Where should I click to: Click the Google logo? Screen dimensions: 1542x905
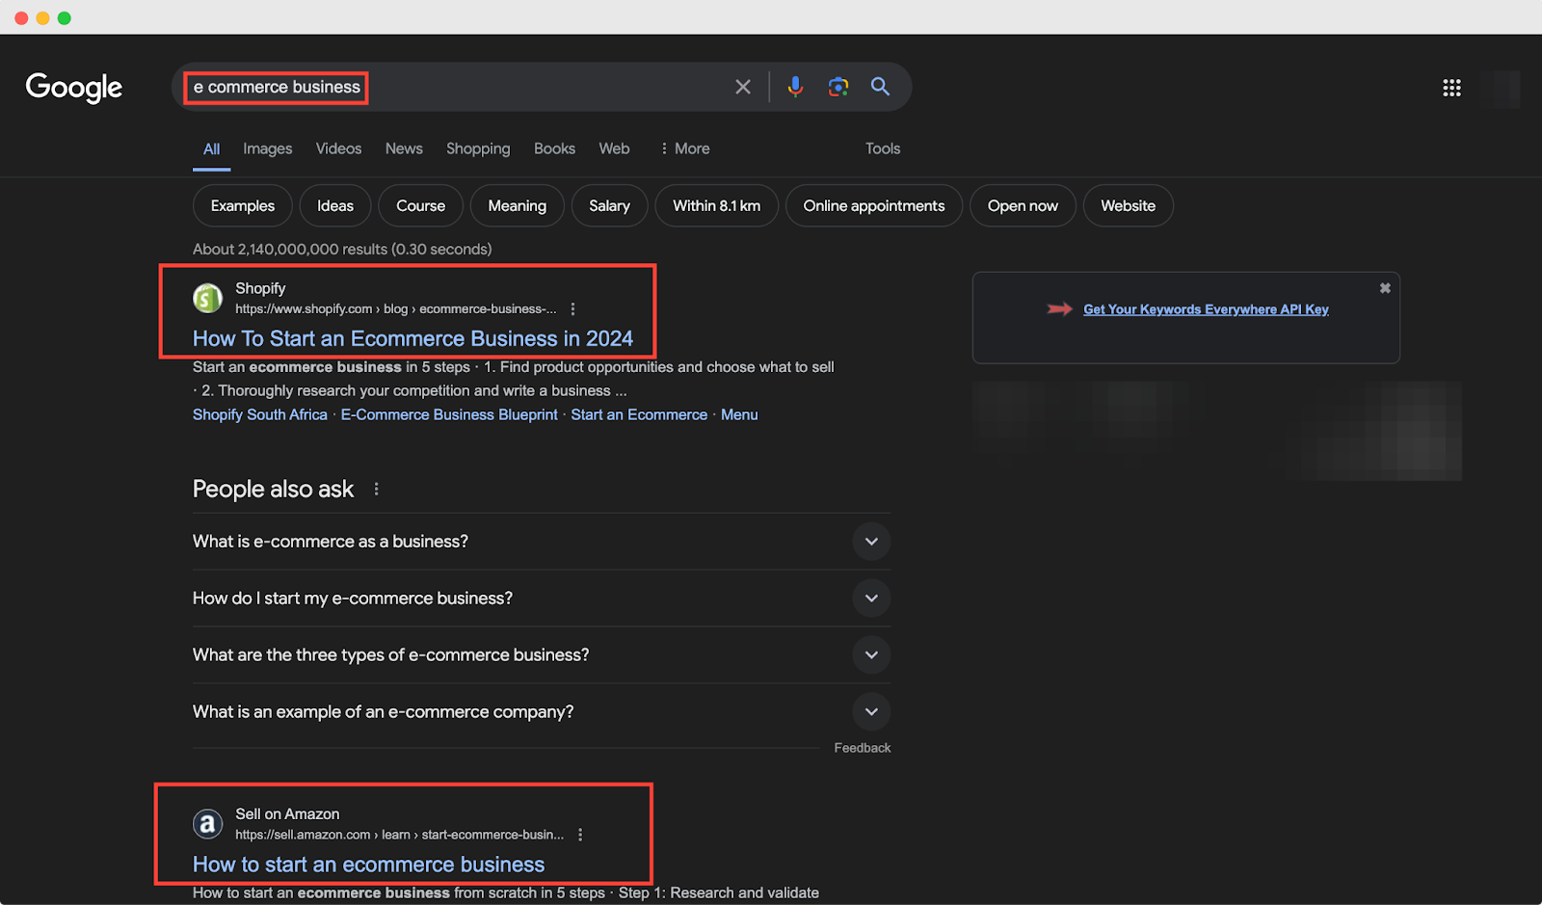pyautogui.click(x=74, y=87)
